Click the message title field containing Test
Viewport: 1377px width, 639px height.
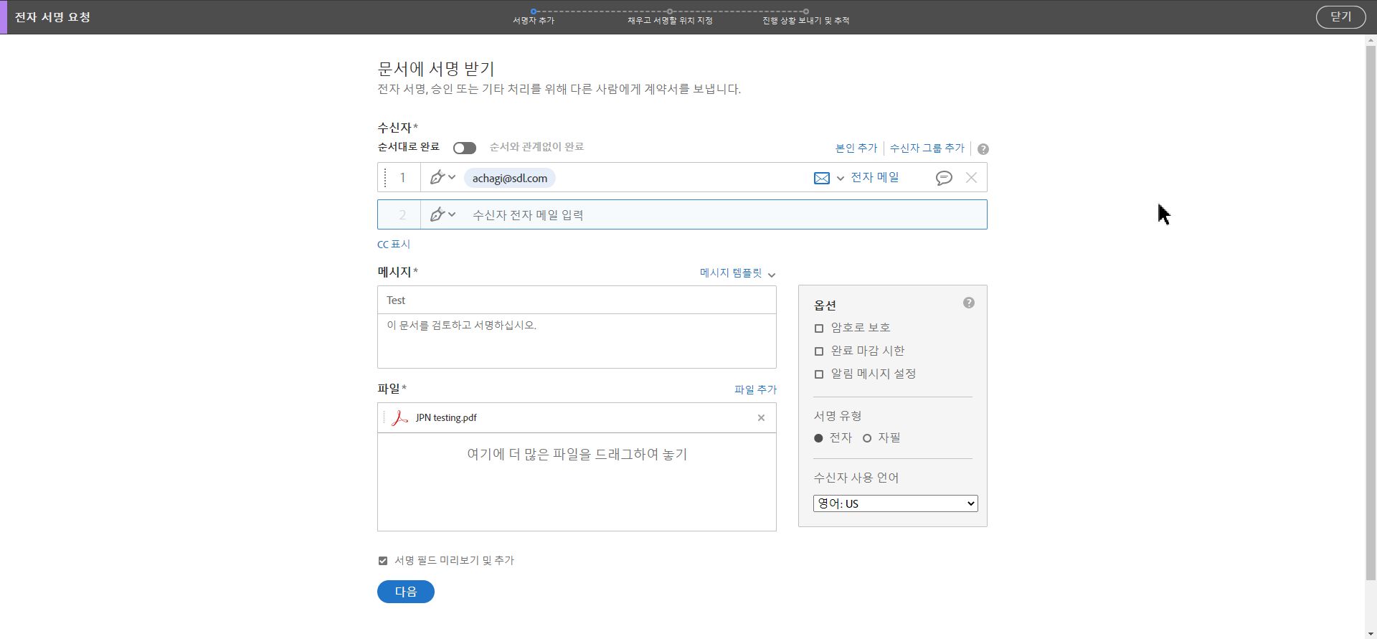[x=577, y=300]
